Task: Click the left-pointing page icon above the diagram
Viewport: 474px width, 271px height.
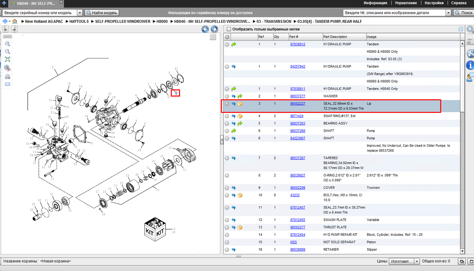Action: [6, 29]
